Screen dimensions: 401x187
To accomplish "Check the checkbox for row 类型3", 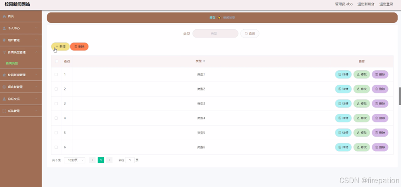I will pos(56,103).
